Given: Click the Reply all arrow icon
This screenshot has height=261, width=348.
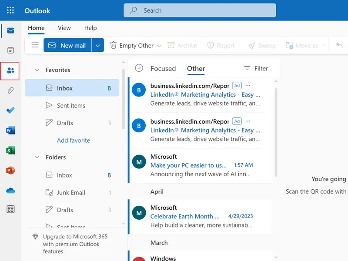Looking at the screenshot, I should [339, 45].
